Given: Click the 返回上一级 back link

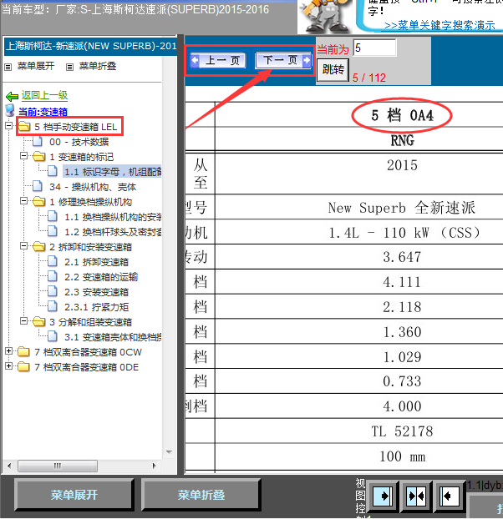Looking at the screenshot, I should 44,96.
